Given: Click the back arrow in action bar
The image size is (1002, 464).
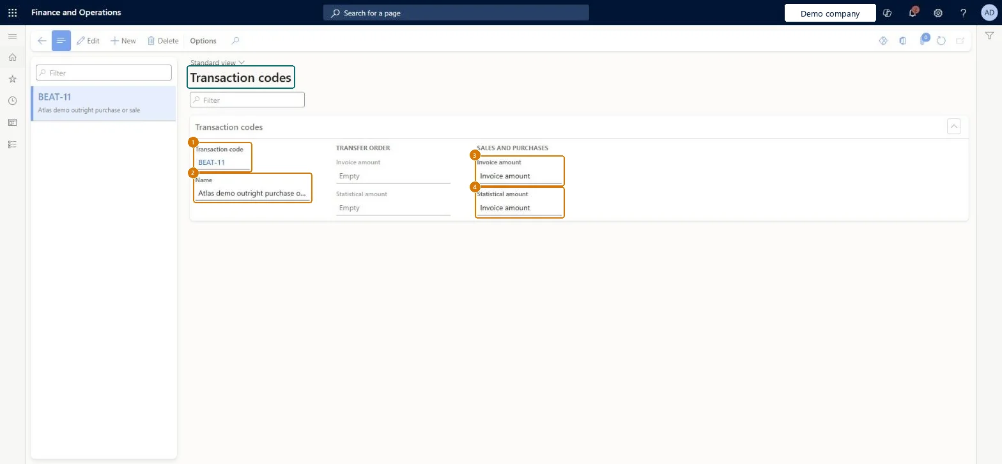Looking at the screenshot, I should tap(42, 40).
